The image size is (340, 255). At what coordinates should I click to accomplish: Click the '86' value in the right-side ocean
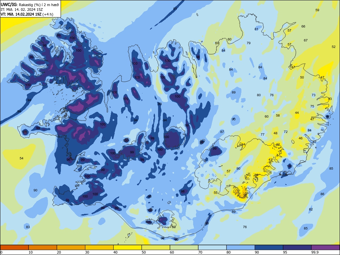pos(322,194)
